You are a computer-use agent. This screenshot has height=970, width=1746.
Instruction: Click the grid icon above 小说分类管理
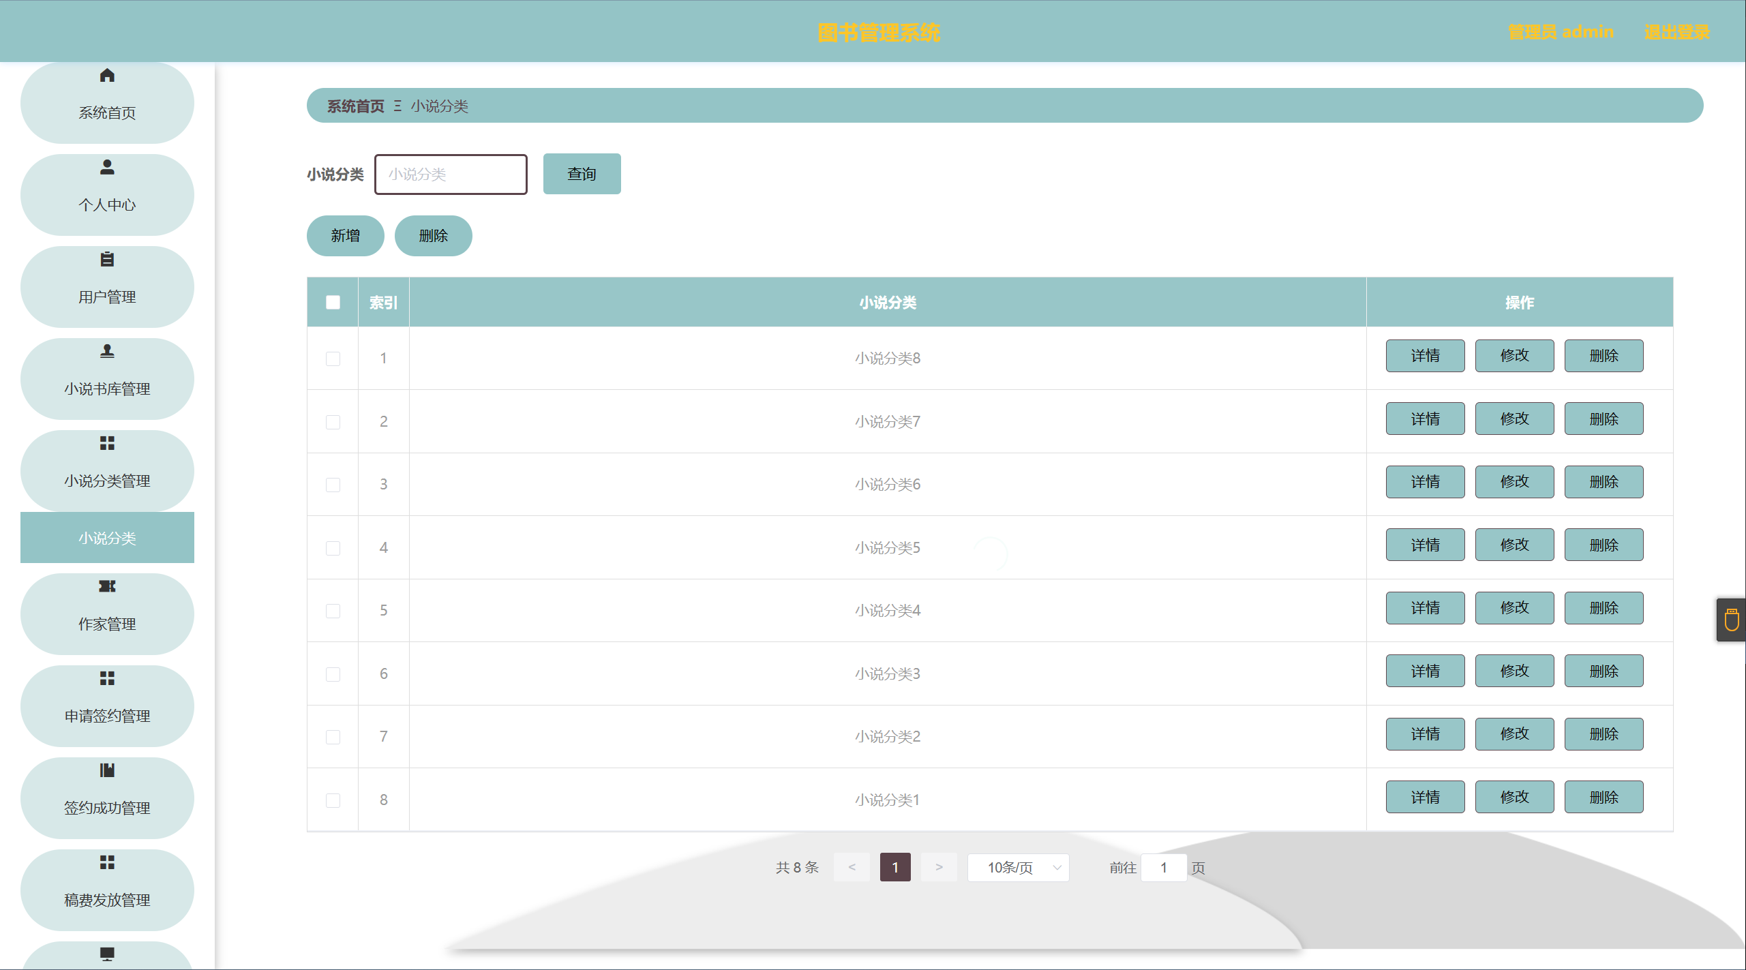tap(107, 443)
